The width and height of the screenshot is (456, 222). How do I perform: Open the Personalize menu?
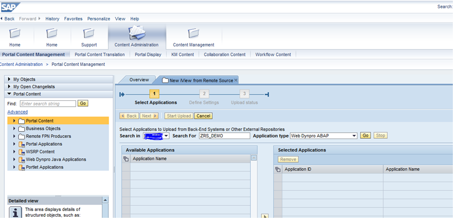tap(99, 19)
